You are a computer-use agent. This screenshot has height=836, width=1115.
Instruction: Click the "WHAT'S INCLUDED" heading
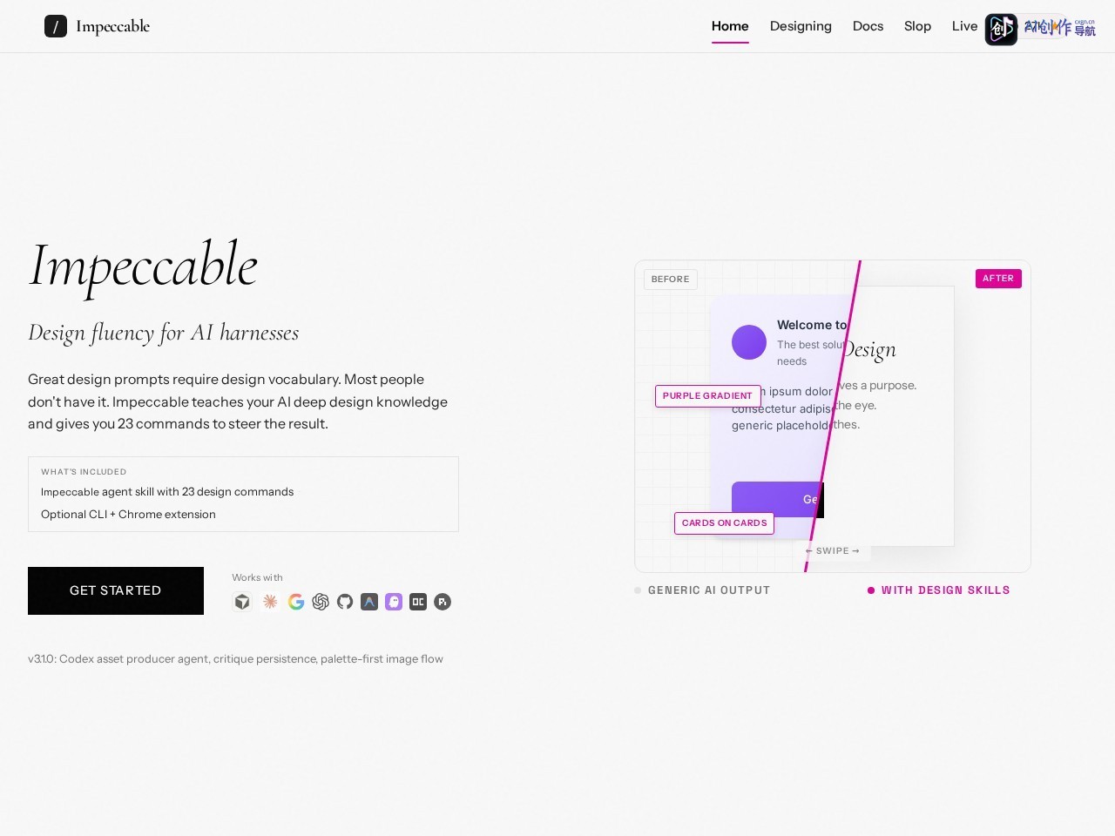(x=84, y=472)
